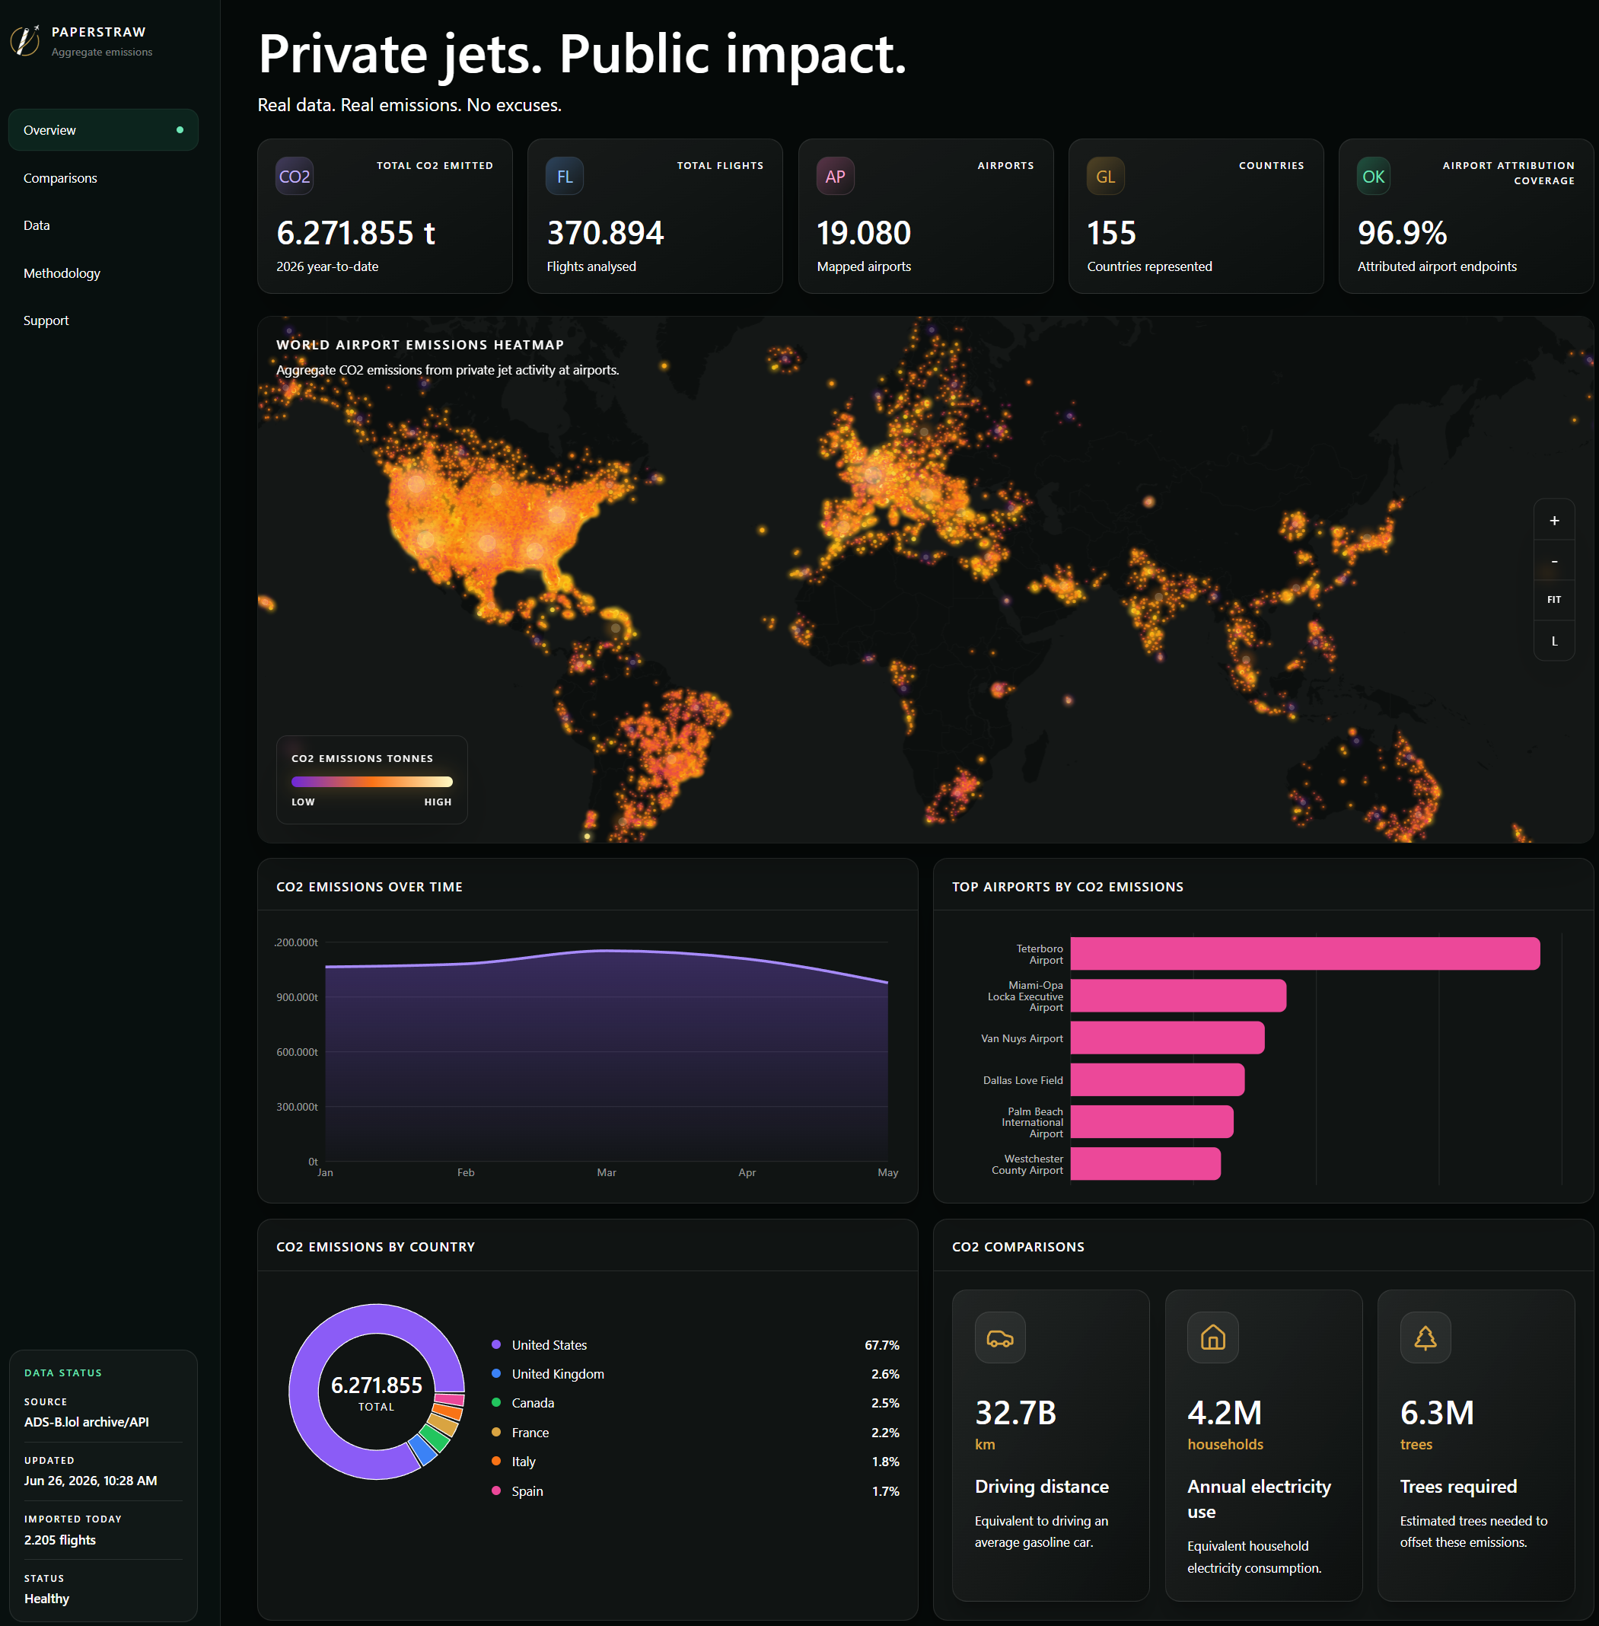Click the "6.271.855 t" total CO2 value

tap(356, 233)
